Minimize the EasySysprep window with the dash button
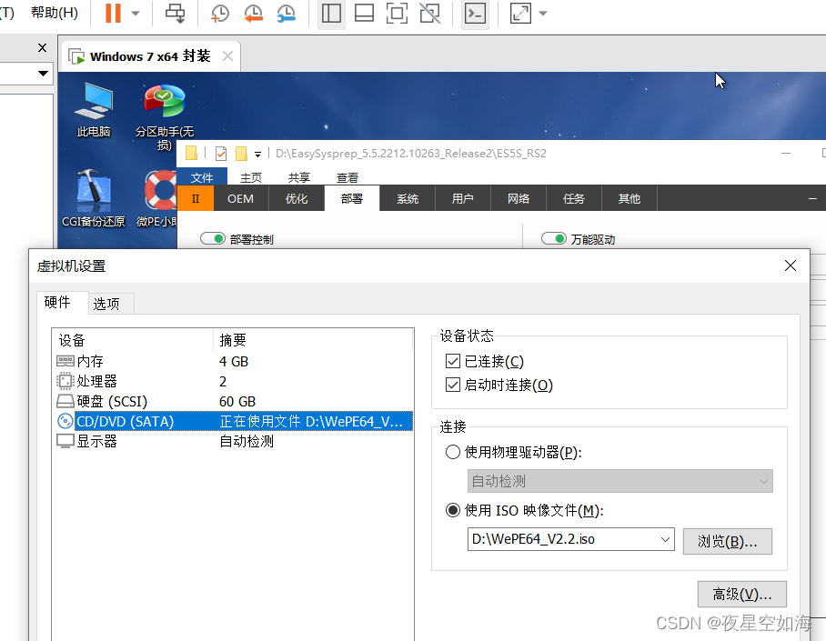The height and width of the screenshot is (641, 826). [x=812, y=198]
